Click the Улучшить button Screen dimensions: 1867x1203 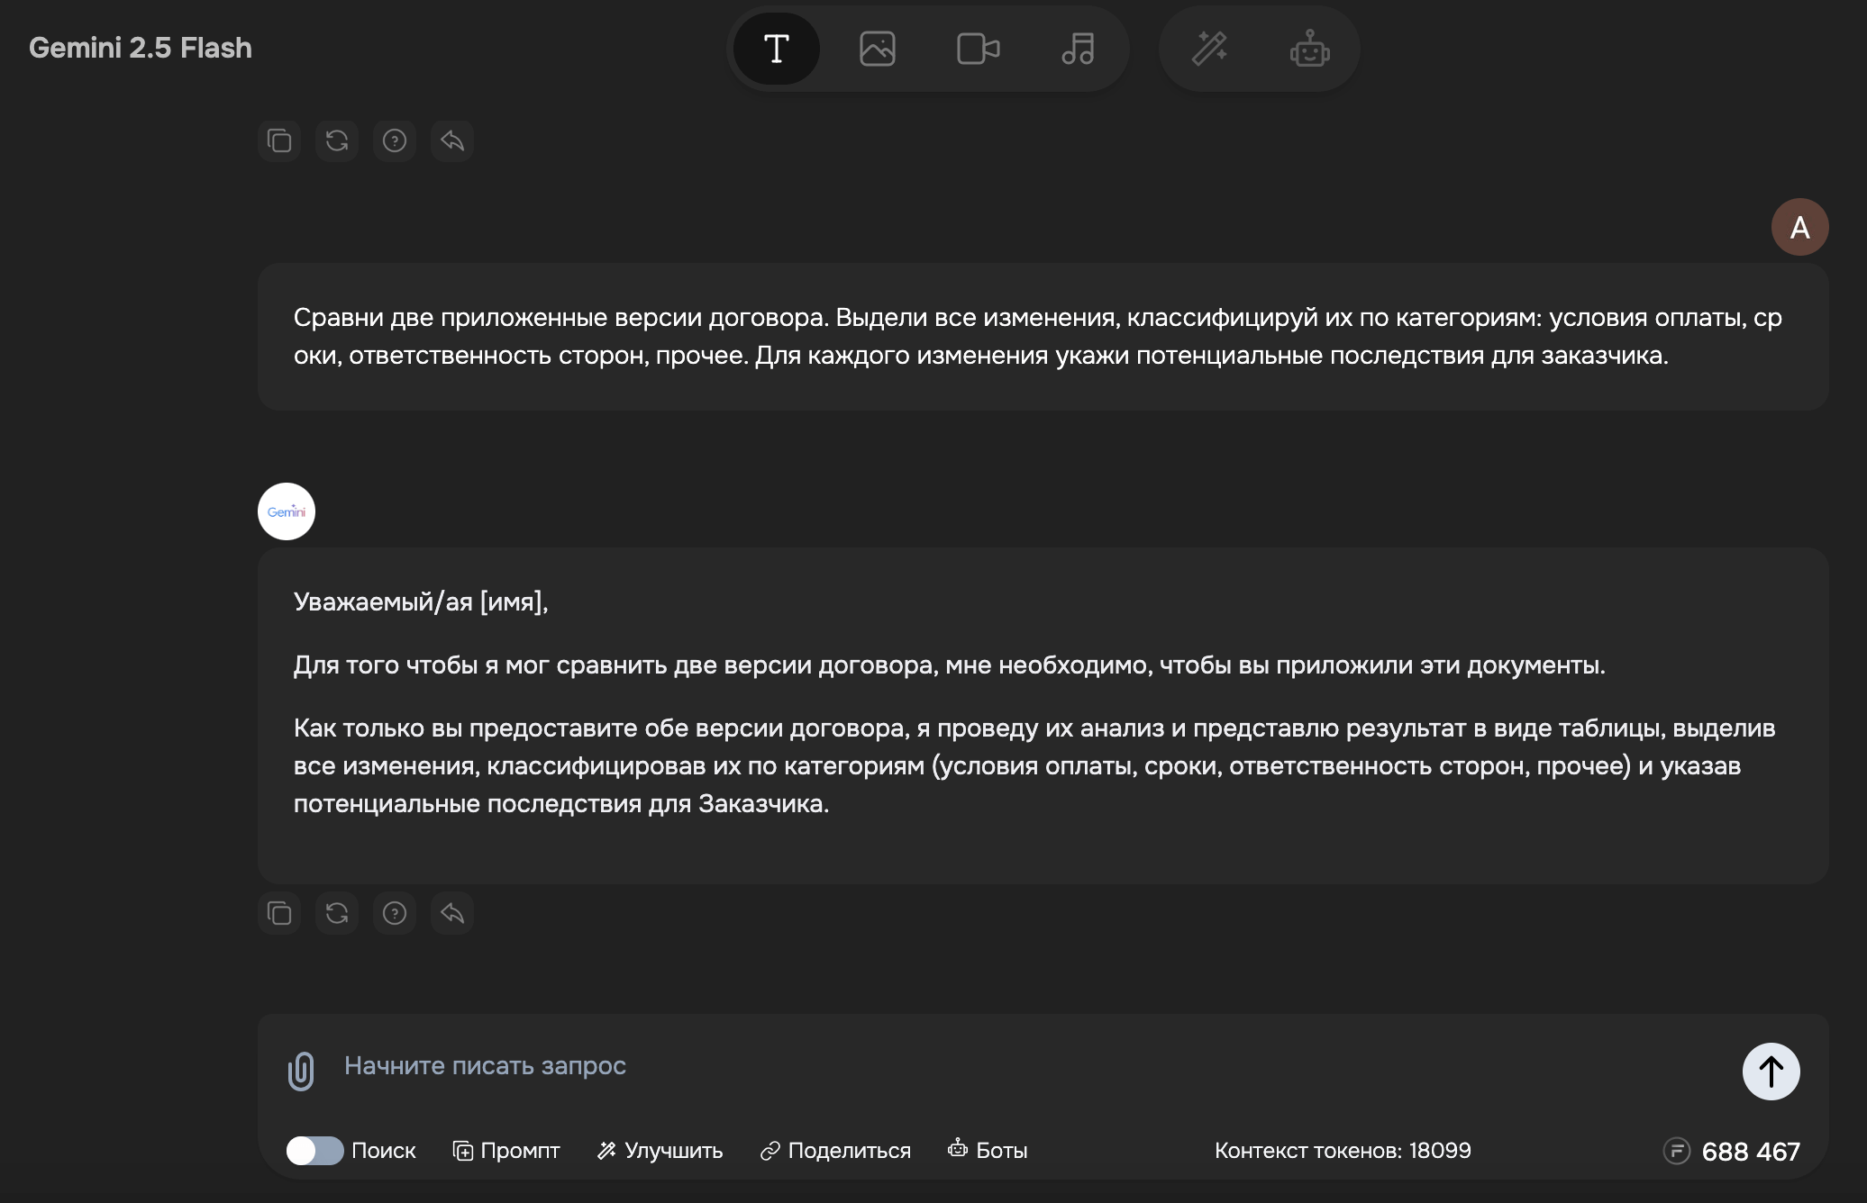(x=660, y=1151)
